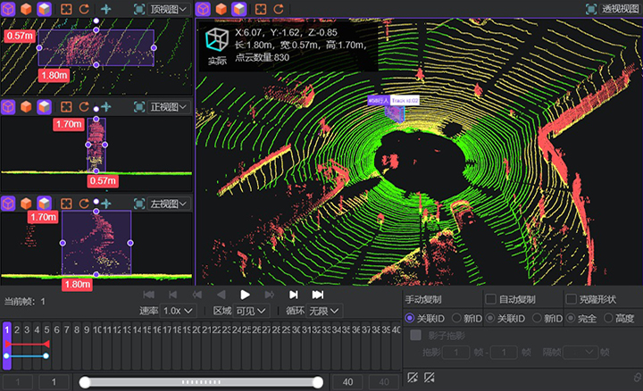Open the 左视图 view selector
This screenshot has height=391, width=643.
[x=168, y=204]
